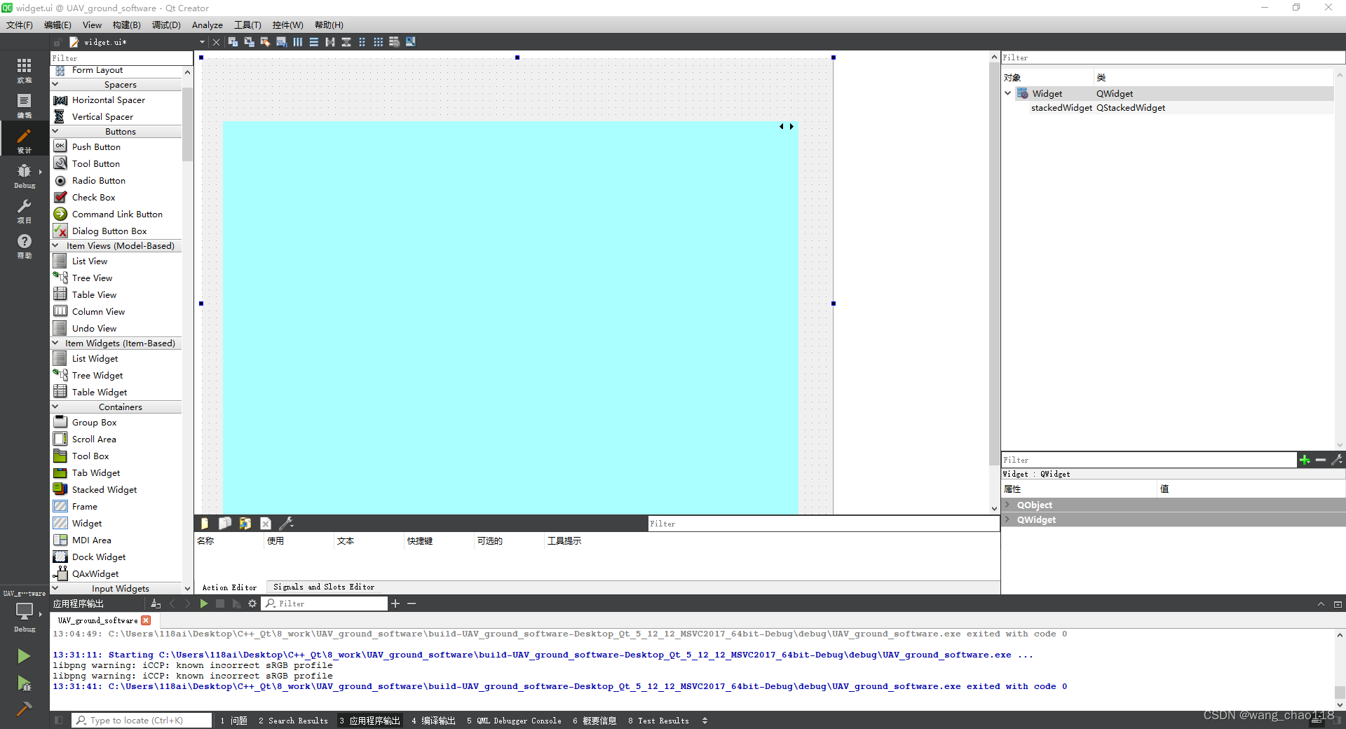Add dynamic property with green plus
Image resolution: width=1346 pixels, height=729 pixels.
1305,460
